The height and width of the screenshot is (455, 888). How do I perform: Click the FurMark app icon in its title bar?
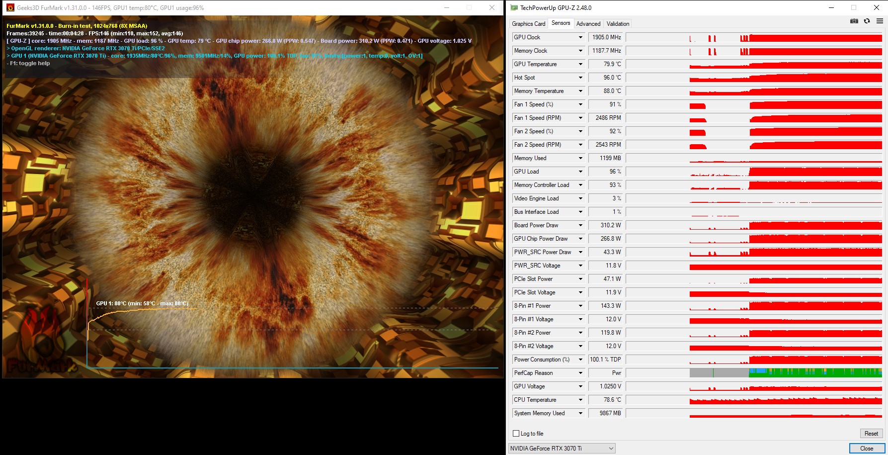(10, 7)
